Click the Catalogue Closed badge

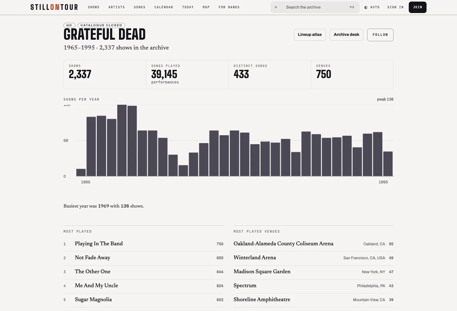[101, 25]
